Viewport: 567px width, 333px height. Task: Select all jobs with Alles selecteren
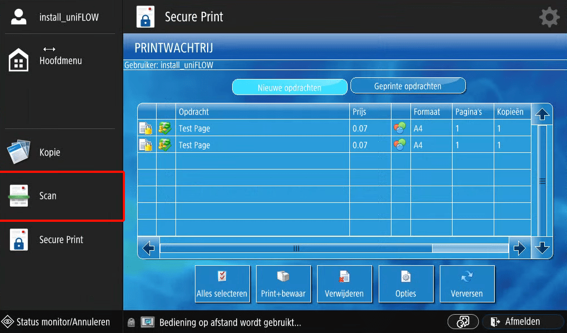[222, 284]
